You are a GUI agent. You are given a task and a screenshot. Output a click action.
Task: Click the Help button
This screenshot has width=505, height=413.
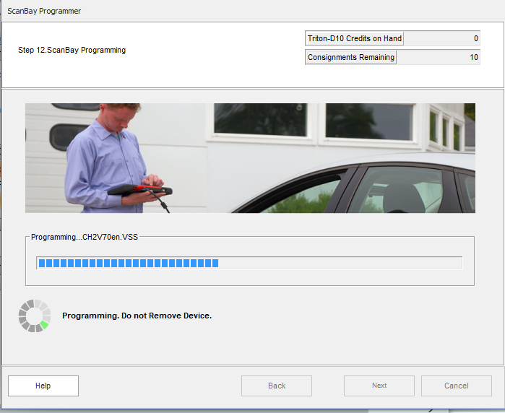[x=43, y=386]
